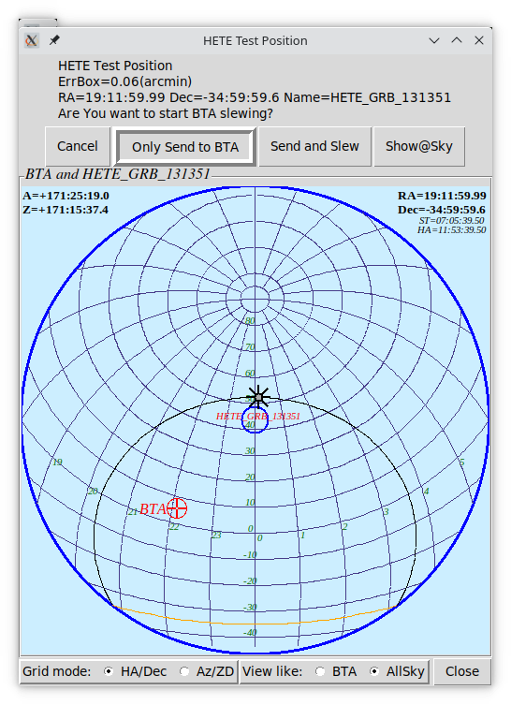Click the window maximize chevron icon
The height and width of the screenshot is (705, 511).
tap(457, 40)
